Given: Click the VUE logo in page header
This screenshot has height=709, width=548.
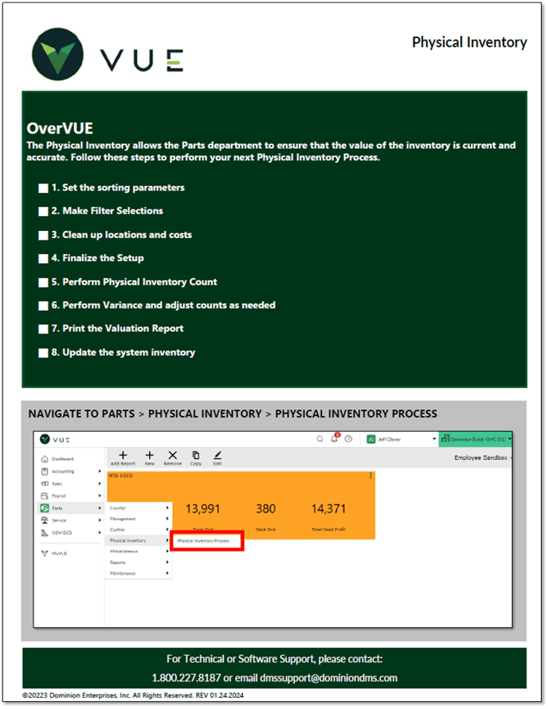Looking at the screenshot, I should click(108, 57).
